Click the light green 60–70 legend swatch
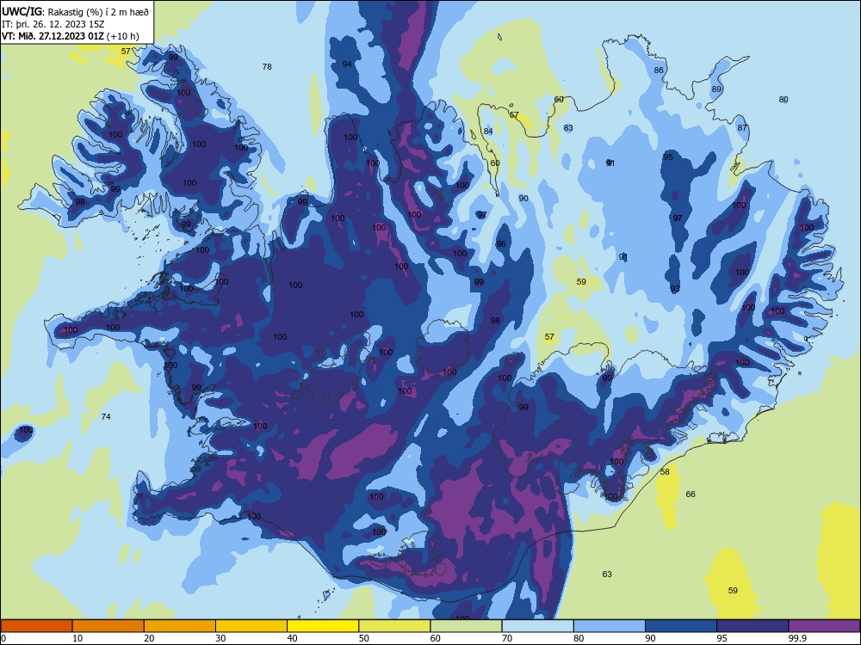 [466, 626]
